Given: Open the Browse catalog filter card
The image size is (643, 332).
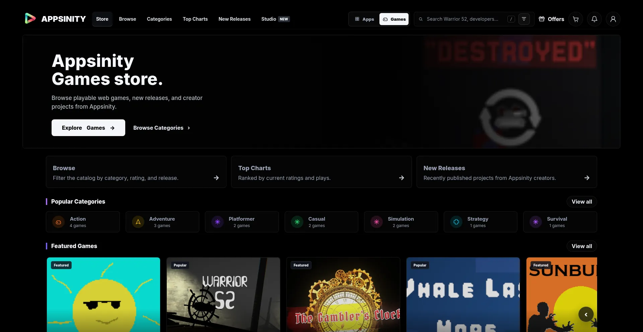Looking at the screenshot, I should coord(136,172).
